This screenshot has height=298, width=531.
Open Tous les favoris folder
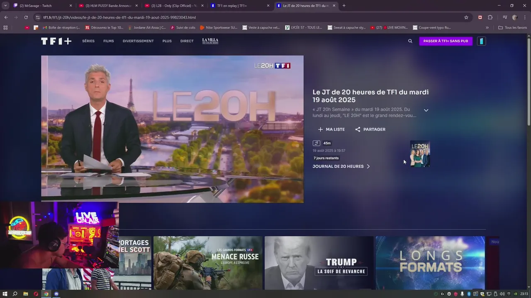[x=512, y=28]
